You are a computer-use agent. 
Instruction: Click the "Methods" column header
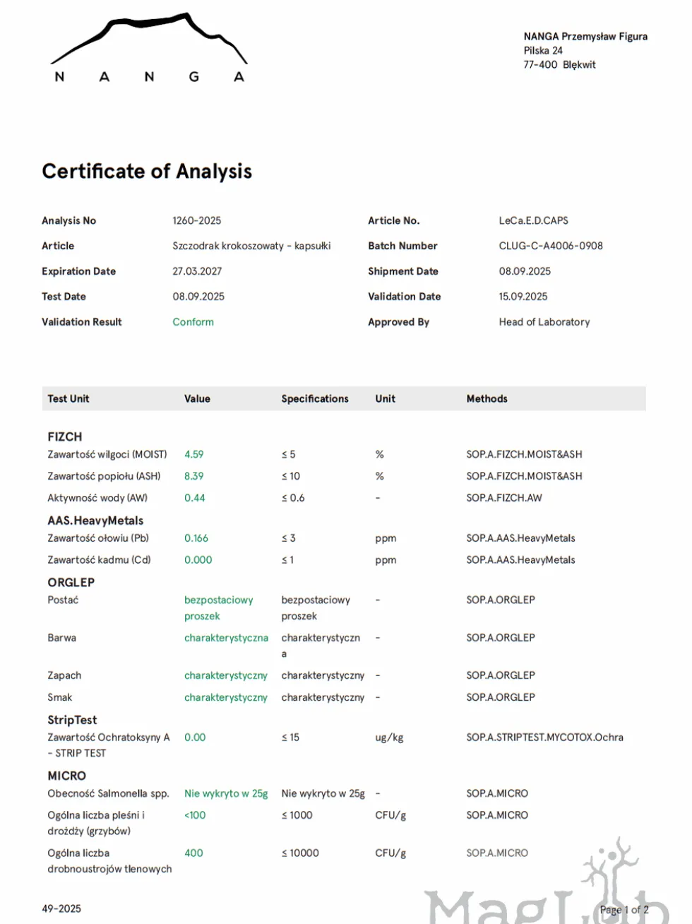pos(487,398)
